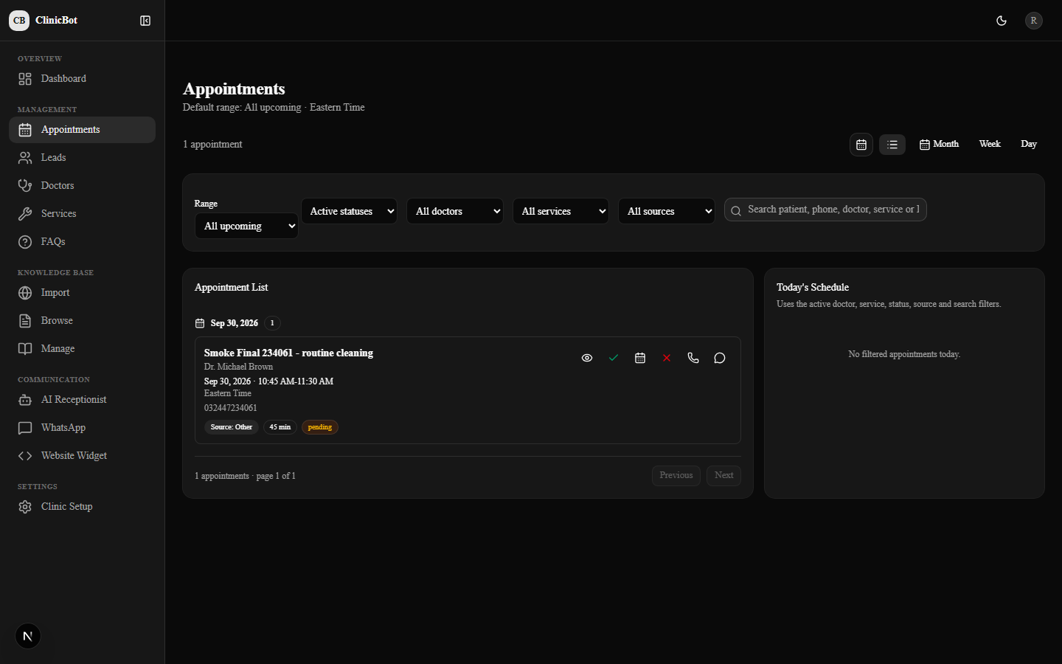This screenshot has width=1062, height=664.
Task: Confirm appointment with green checkmark
Action: point(614,358)
